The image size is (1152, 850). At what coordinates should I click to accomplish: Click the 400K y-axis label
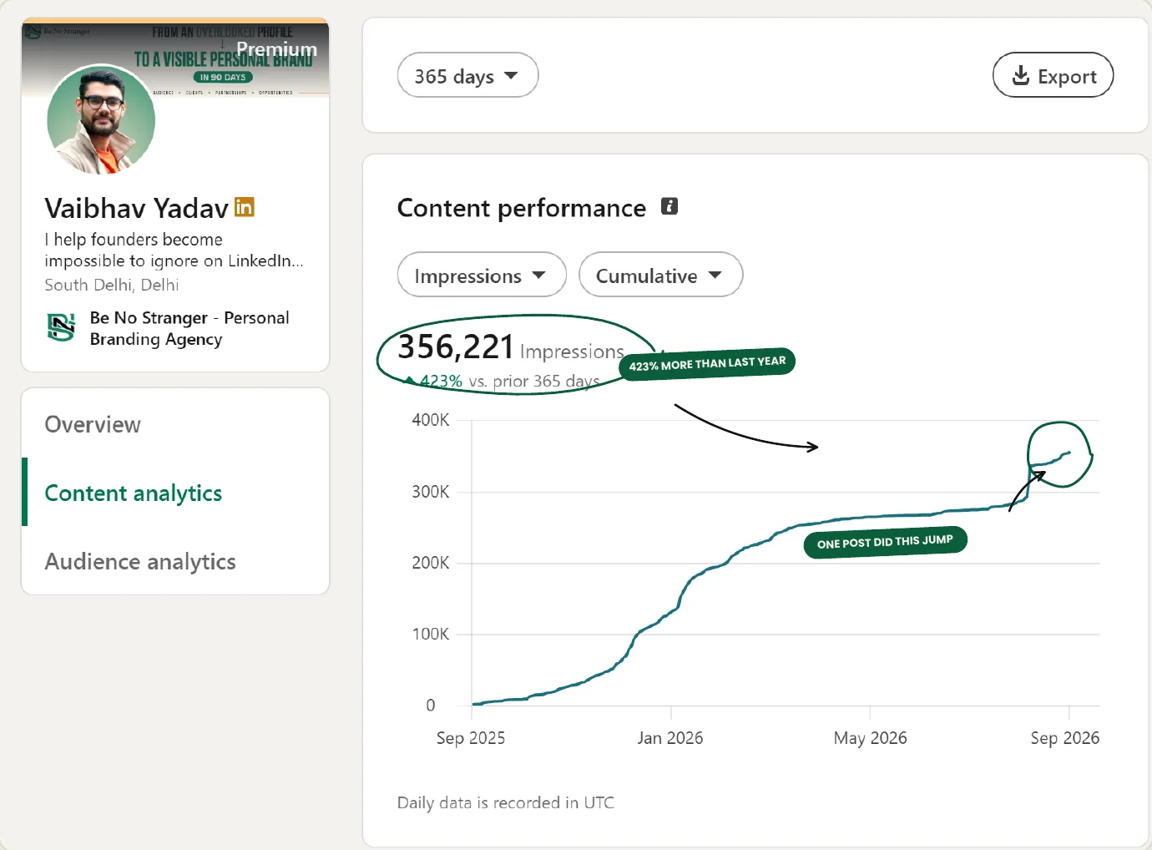click(431, 420)
